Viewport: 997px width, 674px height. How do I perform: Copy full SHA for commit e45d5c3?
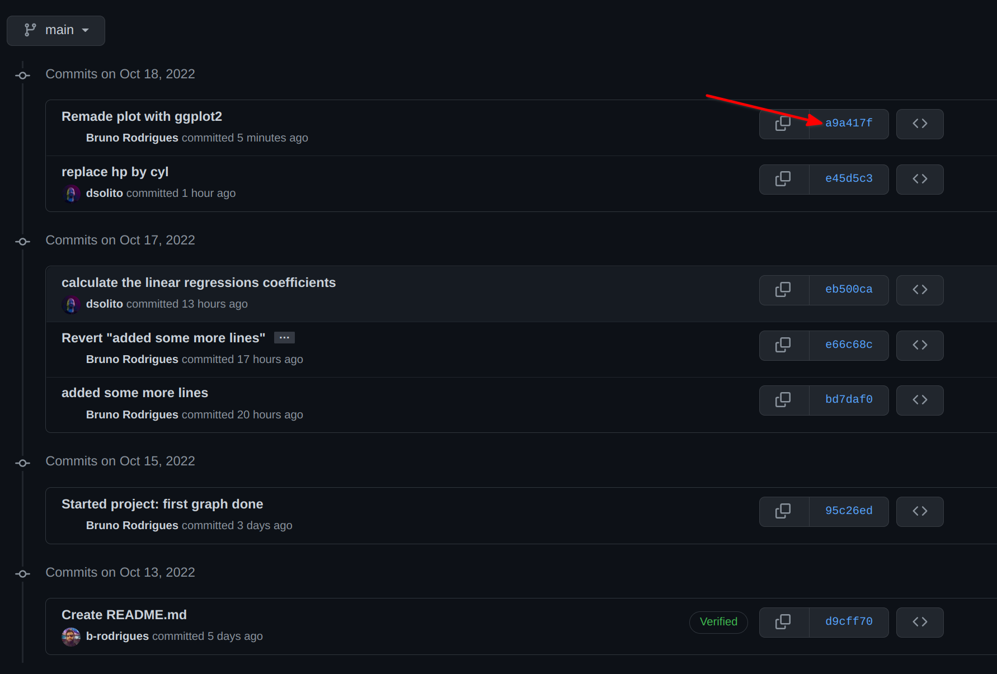click(x=784, y=179)
